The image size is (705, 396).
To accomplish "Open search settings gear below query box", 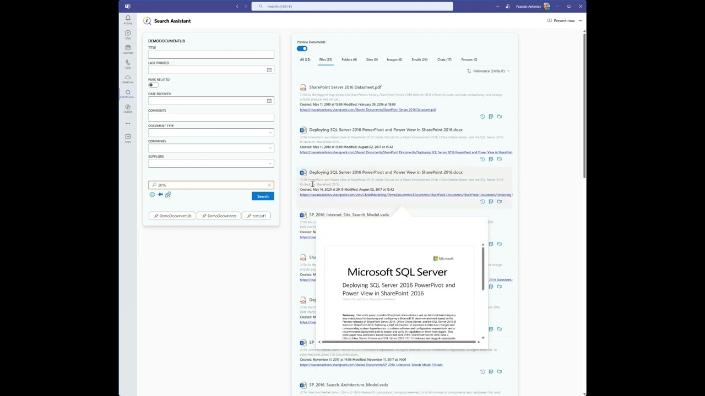I will tap(152, 195).
